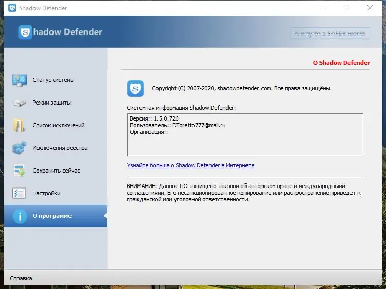
Task: Click the ВНИМАНИЕ legal warning paragraph
Action: coord(244,193)
